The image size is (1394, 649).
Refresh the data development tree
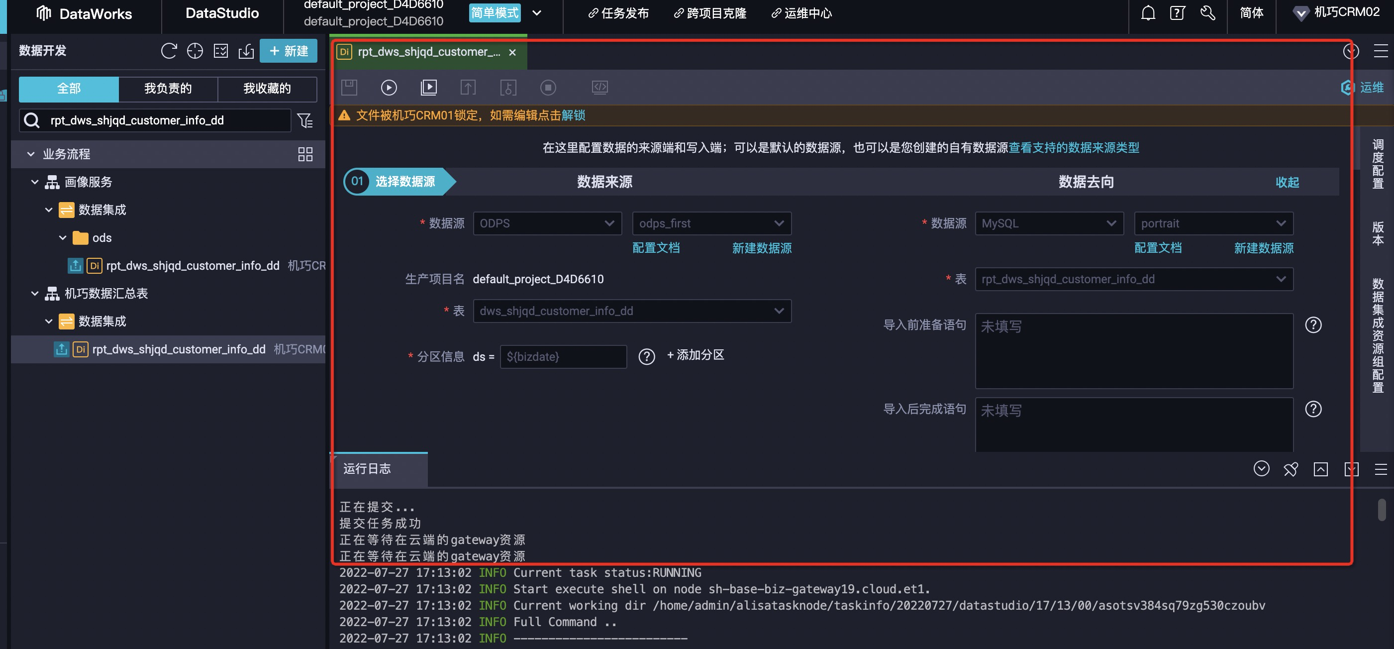click(169, 51)
